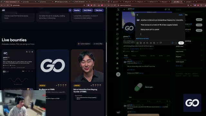Viewport: 206px width, 116px height.
Task: Open Chat bubble icon in X sidebar
Action: click(x=117, y=34)
